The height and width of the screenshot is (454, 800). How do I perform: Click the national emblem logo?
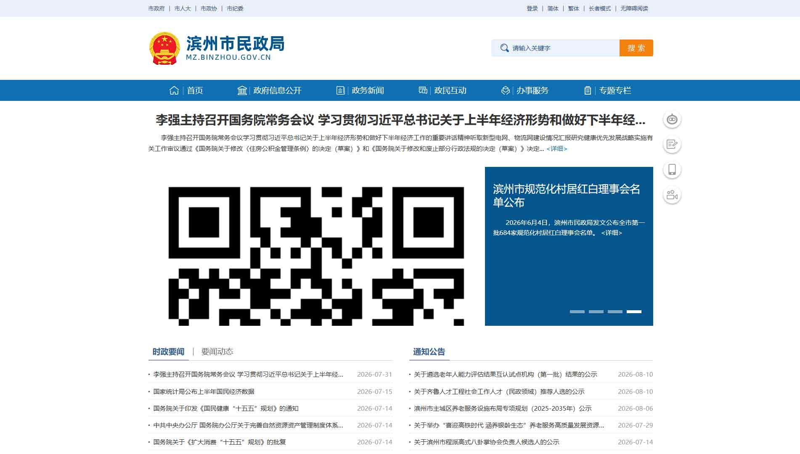pyautogui.click(x=164, y=48)
